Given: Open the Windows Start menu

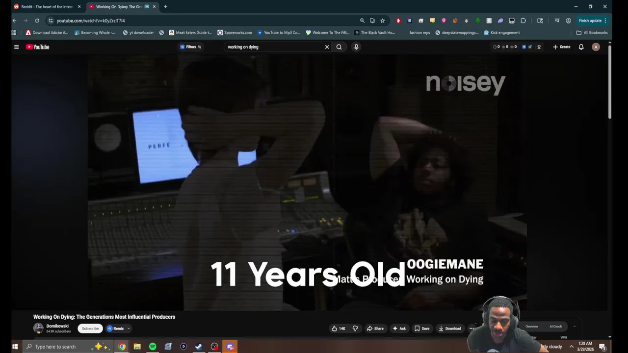Looking at the screenshot, I should click(15, 347).
